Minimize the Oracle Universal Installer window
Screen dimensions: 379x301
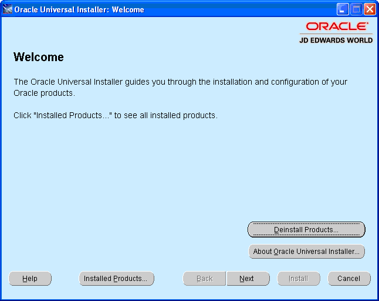click(x=343, y=9)
